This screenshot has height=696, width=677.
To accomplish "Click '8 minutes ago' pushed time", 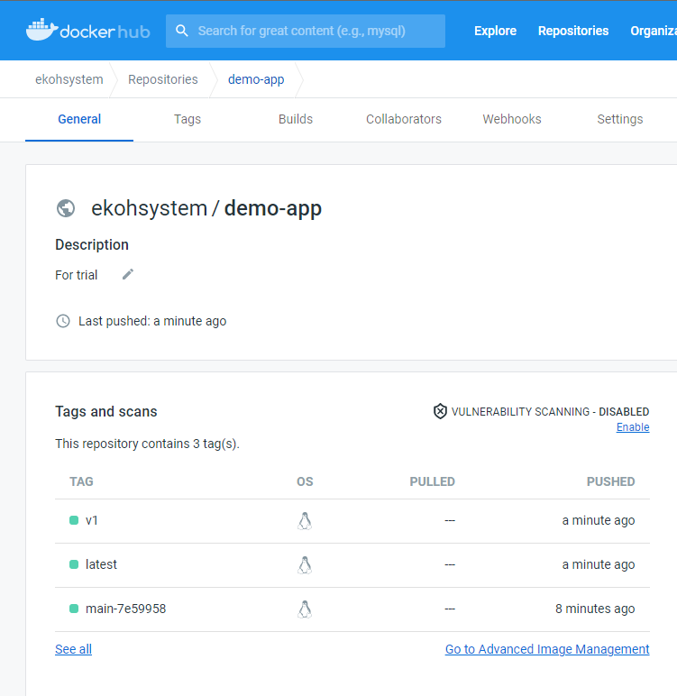I will tap(595, 609).
